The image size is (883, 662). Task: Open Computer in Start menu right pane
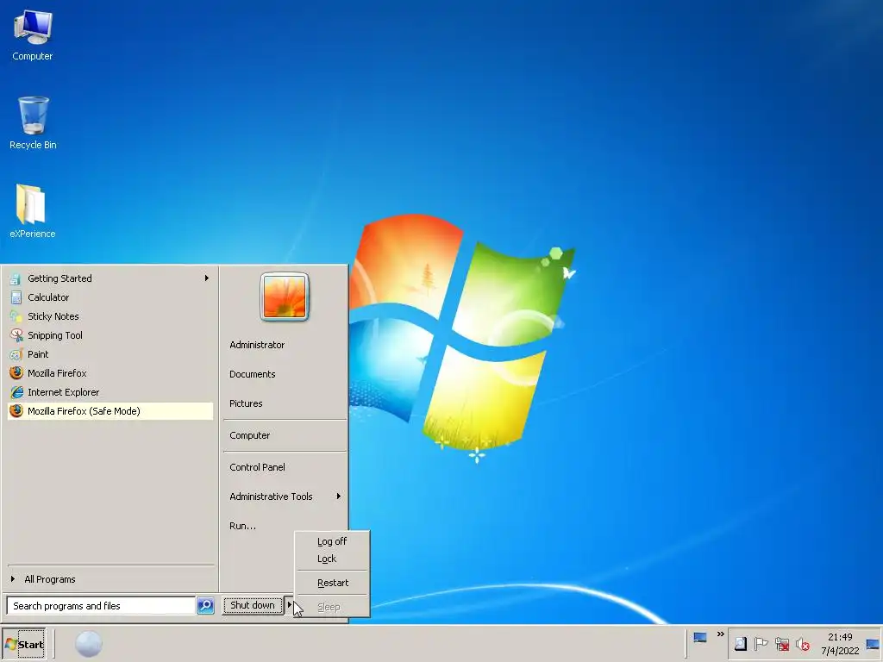[249, 435]
